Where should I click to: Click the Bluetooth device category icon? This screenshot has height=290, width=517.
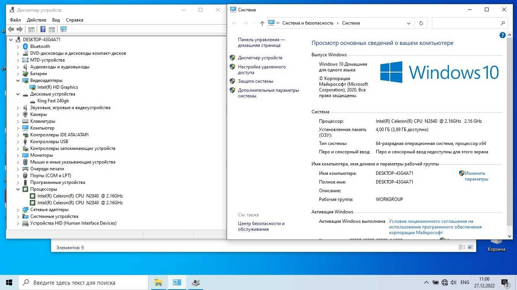[x=25, y=46]
